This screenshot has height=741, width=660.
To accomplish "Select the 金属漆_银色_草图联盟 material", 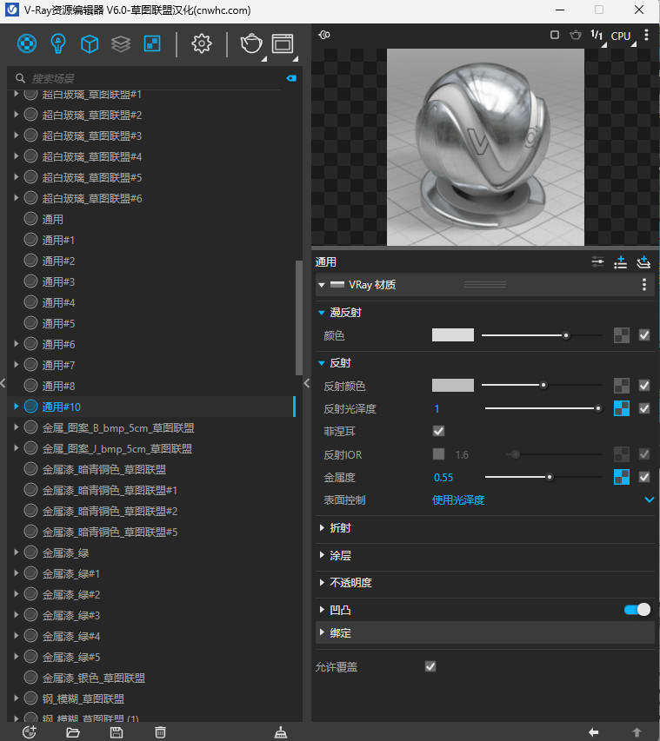I will tap(93, 678).
